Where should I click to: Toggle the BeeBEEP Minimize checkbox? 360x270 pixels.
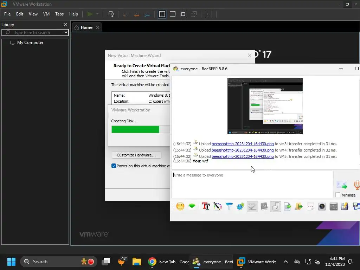click(x=338, y=195)
